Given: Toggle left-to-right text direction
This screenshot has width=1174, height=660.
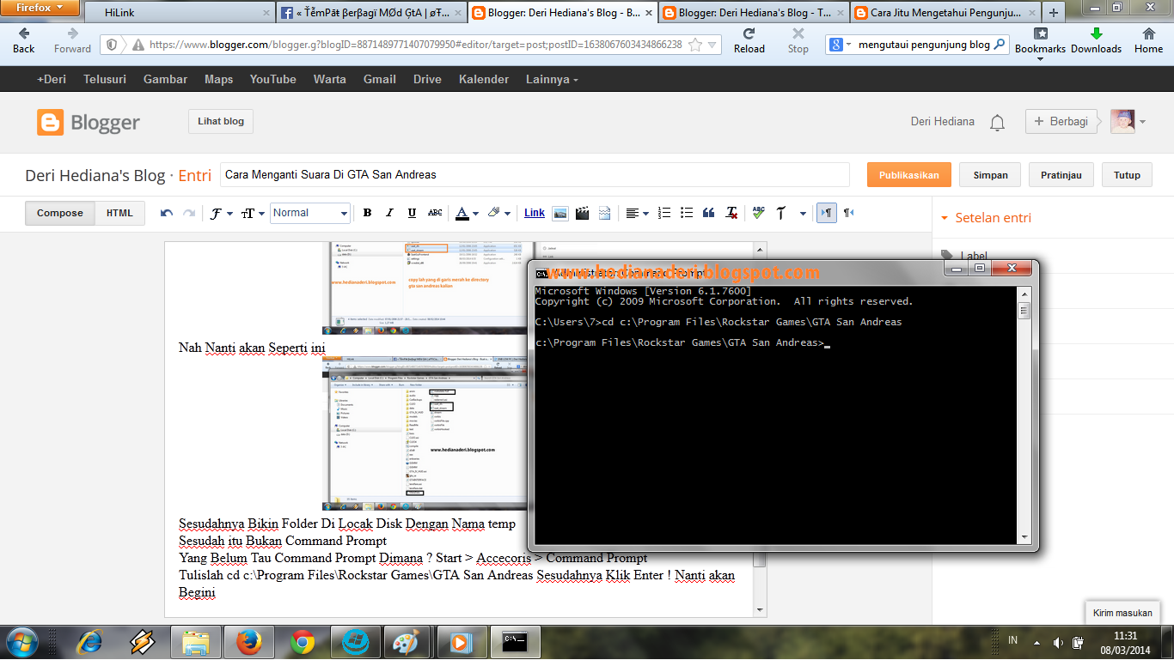Looking at the screenshot, I should coord(826,213).
